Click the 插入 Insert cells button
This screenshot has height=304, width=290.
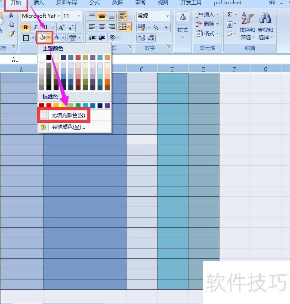click(x=207, y=15)
